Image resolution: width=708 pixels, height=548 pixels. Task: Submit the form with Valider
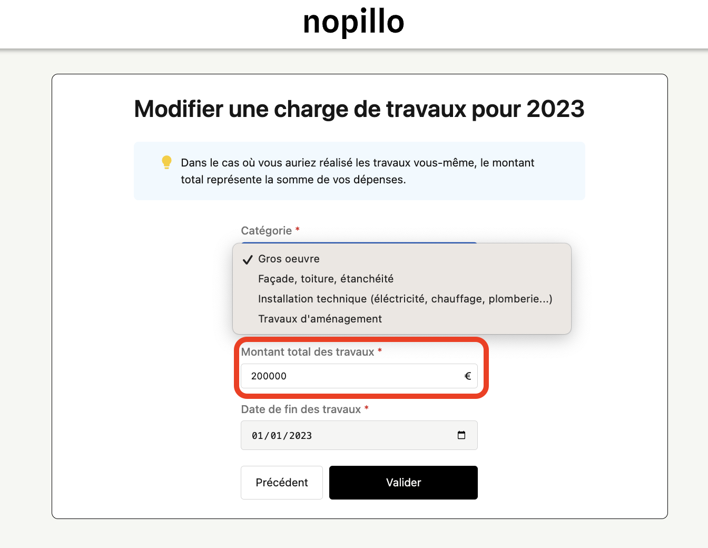click(403, 483)
